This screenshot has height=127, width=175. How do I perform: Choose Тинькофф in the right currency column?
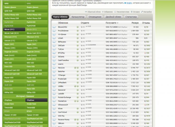(x=31, y=107)
